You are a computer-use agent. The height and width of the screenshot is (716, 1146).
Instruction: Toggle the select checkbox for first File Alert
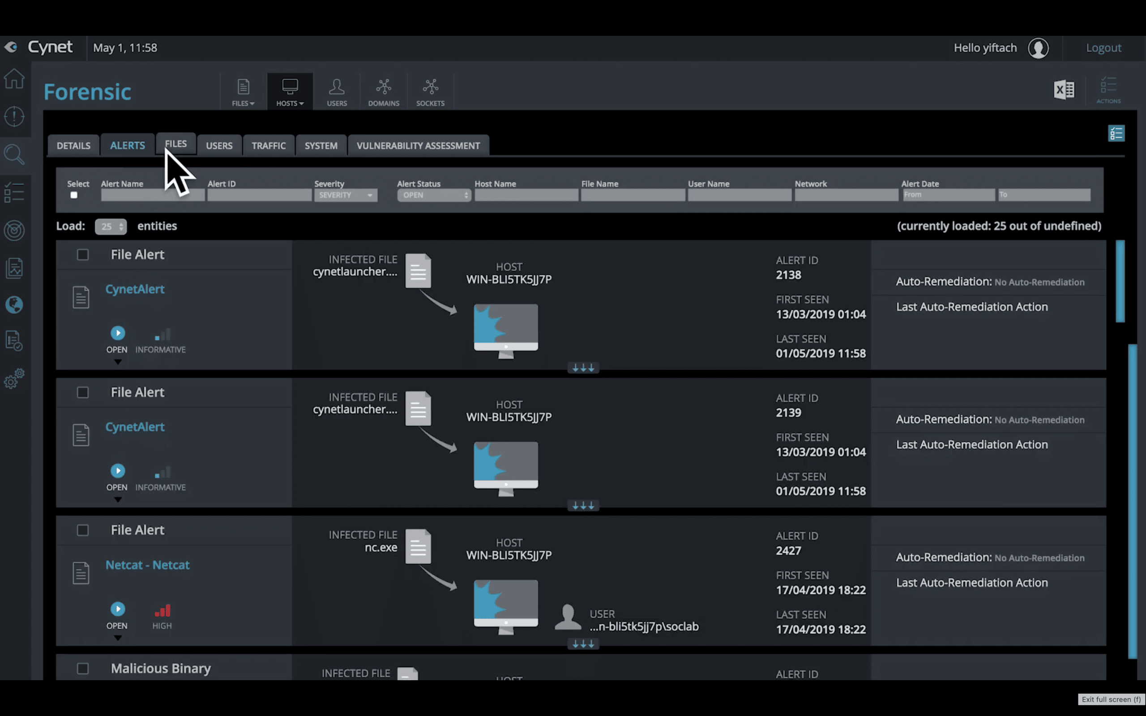(82, 254)
